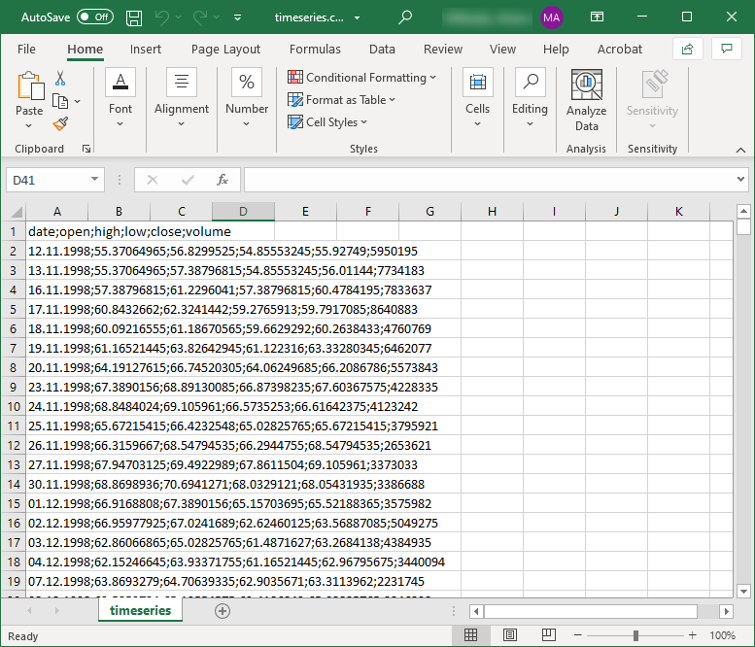Expand the Conditional Formatting dropdown
This screenshot has width=755, height=647.
(x=362, y=78)
